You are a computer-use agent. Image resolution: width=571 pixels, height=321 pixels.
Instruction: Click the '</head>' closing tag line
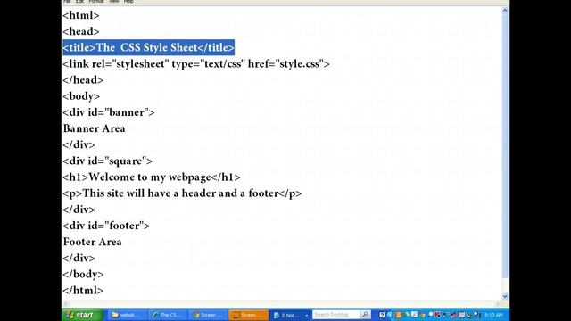pyautogui.click(x=83, y=80)
